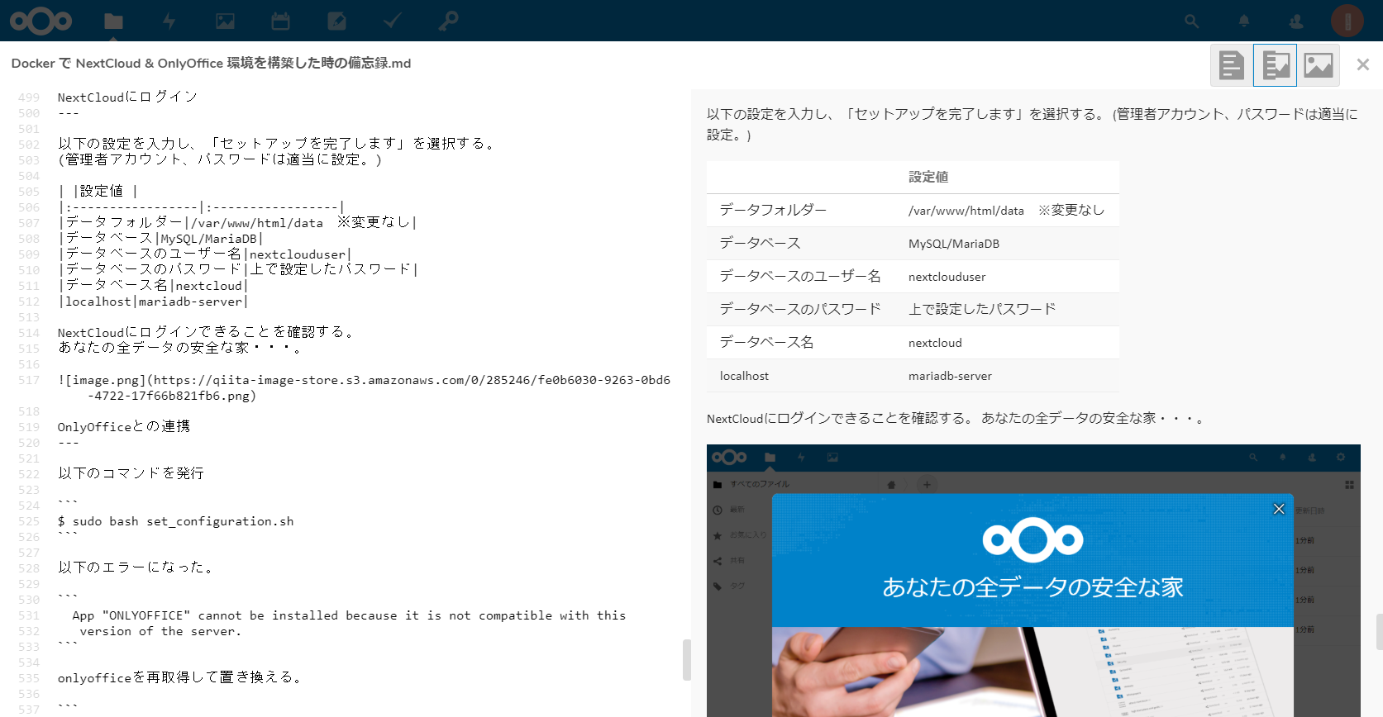Click editor line starting with 'App "ONLYOFFICE" cannot'
Viewport: 1383px width, 717px height.
tap(349, 615)
